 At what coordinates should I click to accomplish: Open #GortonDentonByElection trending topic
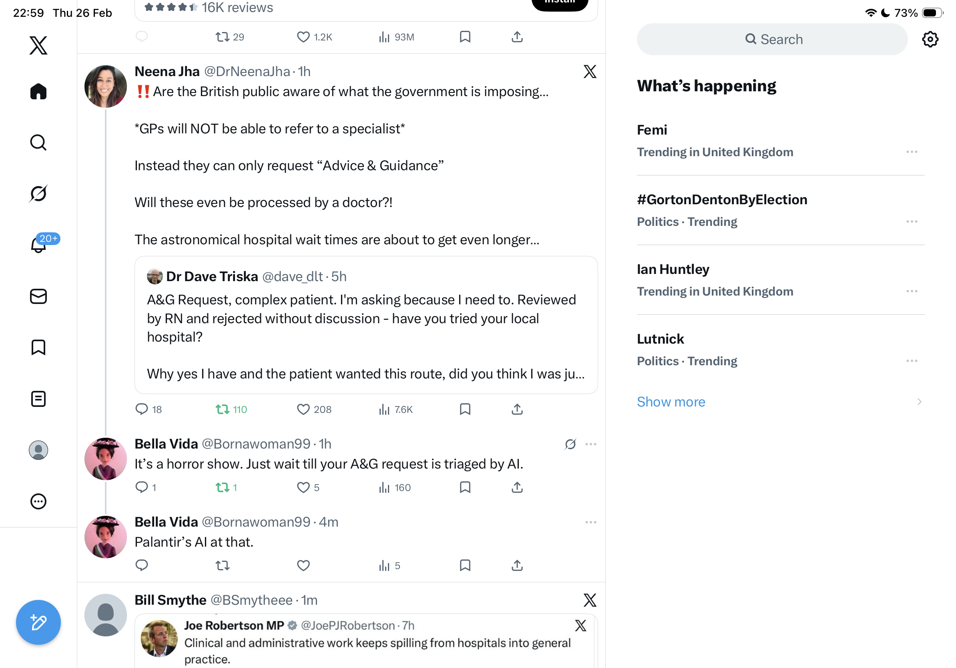coord(721,200)
